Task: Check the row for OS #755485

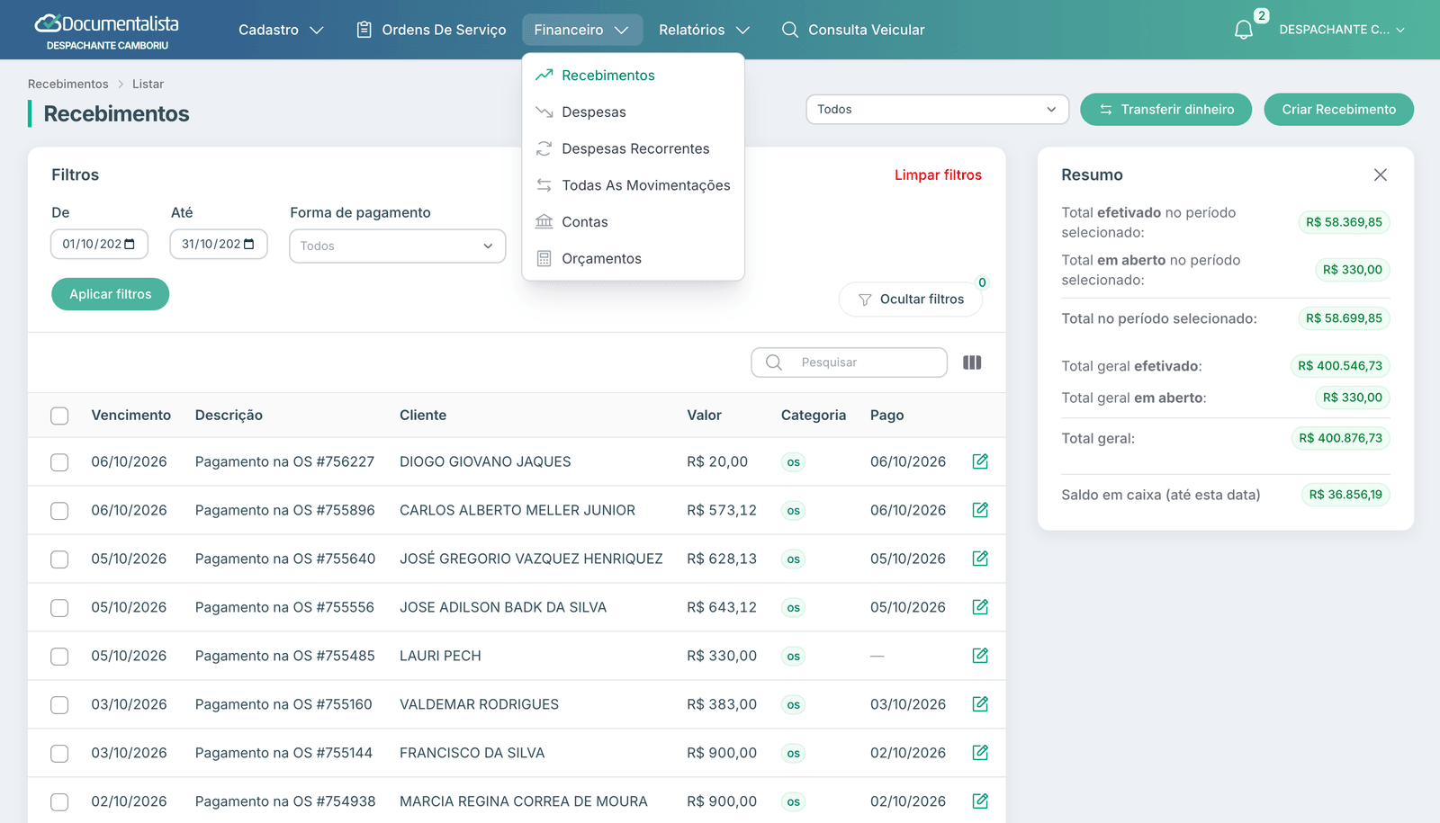Action: [x=59, y=657]
